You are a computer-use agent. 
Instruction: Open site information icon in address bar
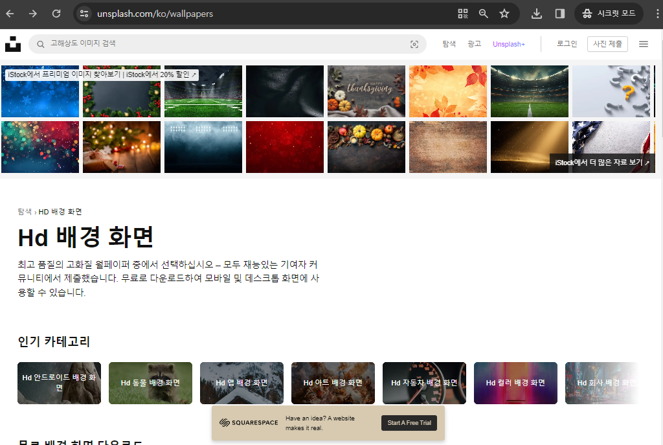click(x=84, y=14)
